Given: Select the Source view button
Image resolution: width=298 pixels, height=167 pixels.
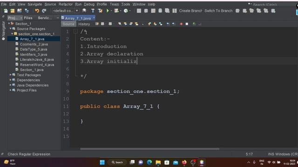Looking at the screenshot, I should pyautogui.click(x=68, y=24).
